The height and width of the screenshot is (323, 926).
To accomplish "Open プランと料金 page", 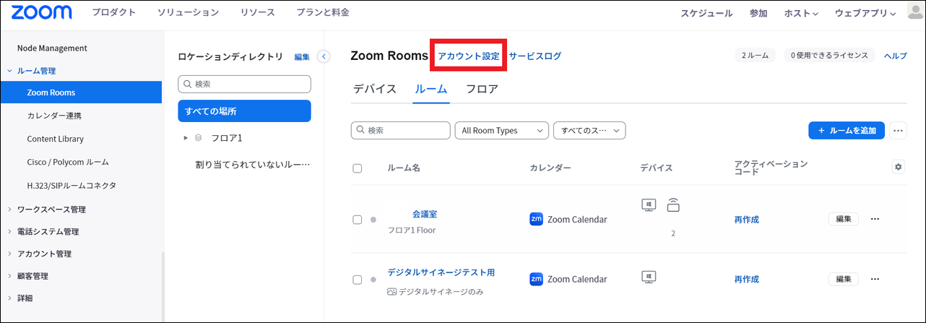I will (323, 13).
